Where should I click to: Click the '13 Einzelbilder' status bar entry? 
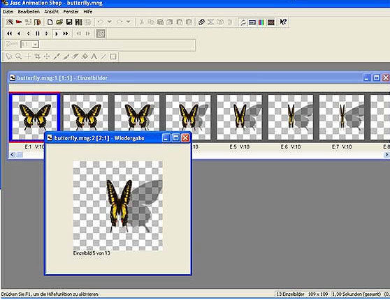click(290, 294)
